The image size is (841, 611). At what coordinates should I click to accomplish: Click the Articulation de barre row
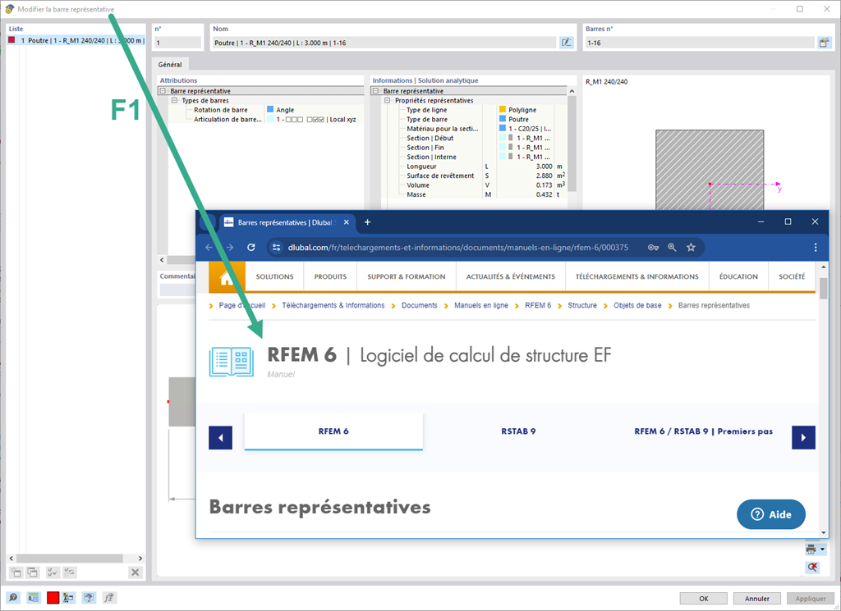click(x=266, y=120)
